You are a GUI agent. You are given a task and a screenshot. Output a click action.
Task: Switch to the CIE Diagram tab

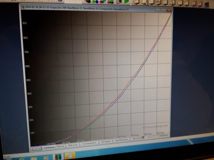pyautogui.click(x=106, y=142)
